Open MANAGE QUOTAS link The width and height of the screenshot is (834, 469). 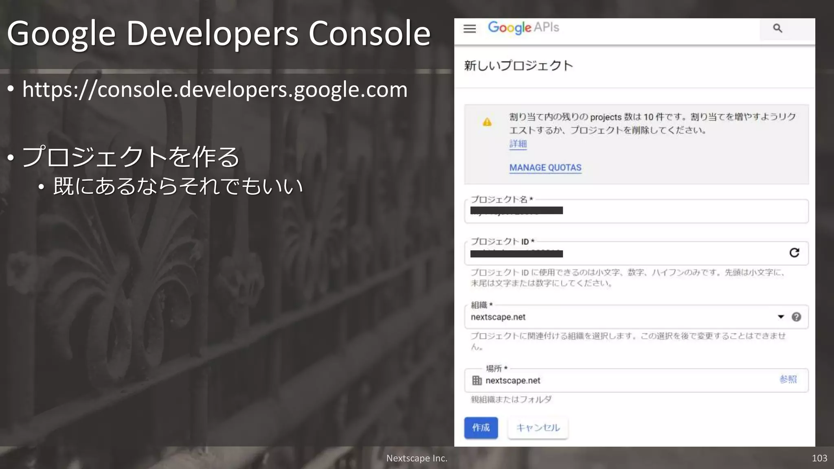[x=545, y=168]
